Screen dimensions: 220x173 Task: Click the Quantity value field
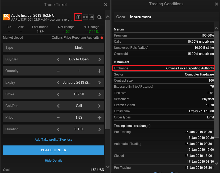pyautogui.click(x=79, y=71)
